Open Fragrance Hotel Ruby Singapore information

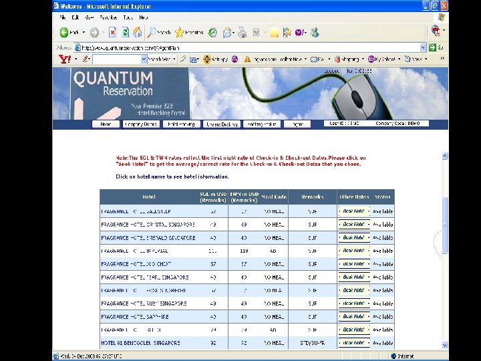pos(144,304)
